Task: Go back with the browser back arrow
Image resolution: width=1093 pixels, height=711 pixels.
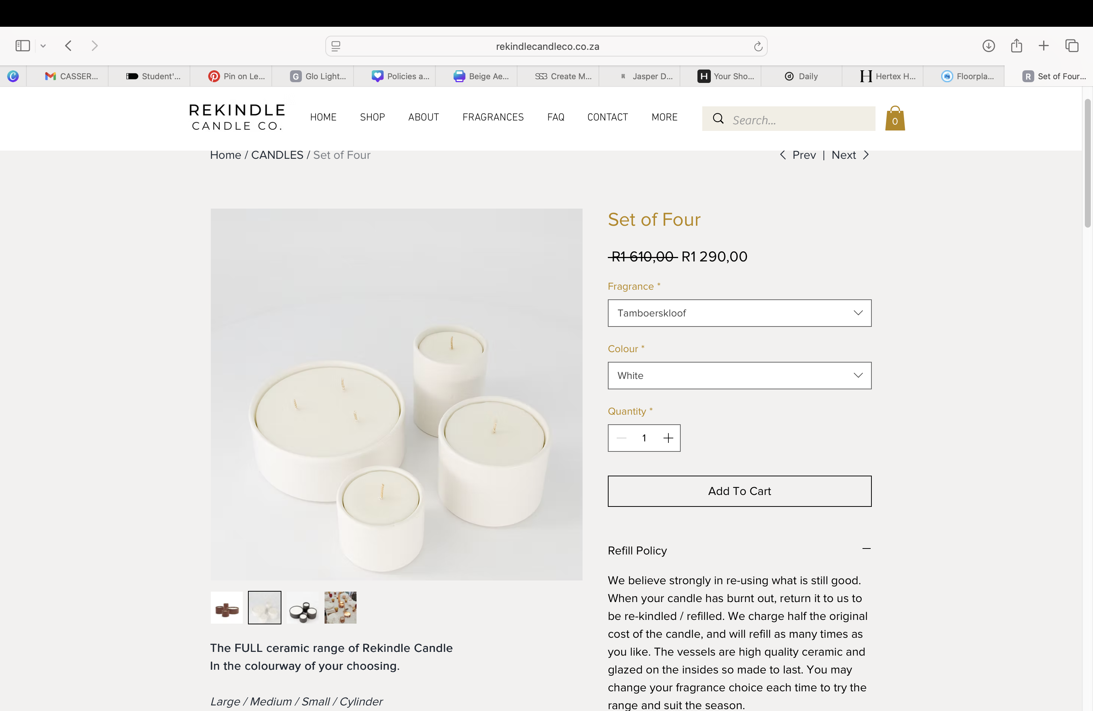Action: pyautogui.click(x=68, y=45)
